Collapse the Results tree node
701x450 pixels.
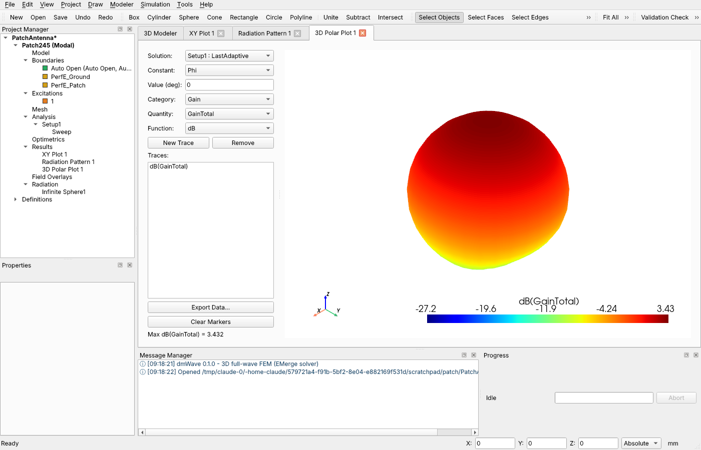pyautogui.click(x=26, y=147)
